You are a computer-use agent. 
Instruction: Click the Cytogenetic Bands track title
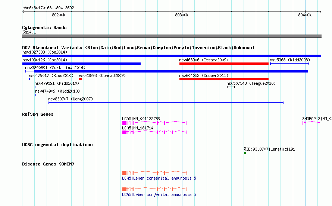[44, 28]
